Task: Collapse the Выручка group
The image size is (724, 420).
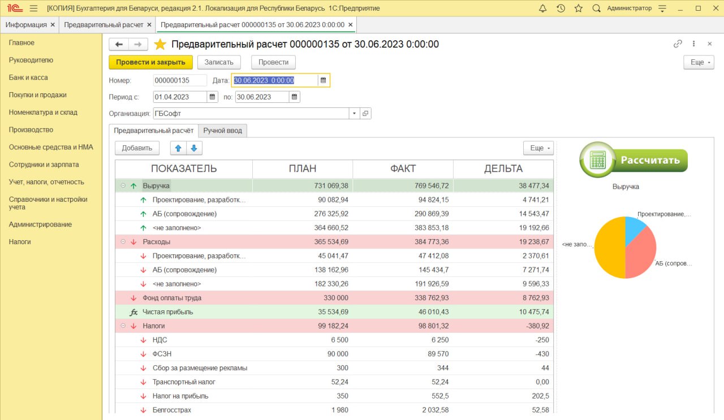Action: pos(123,185)
